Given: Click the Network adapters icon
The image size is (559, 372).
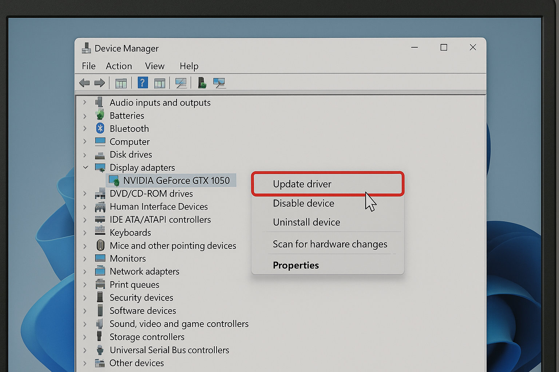Looking at the screenshot, I should point(100,271).
